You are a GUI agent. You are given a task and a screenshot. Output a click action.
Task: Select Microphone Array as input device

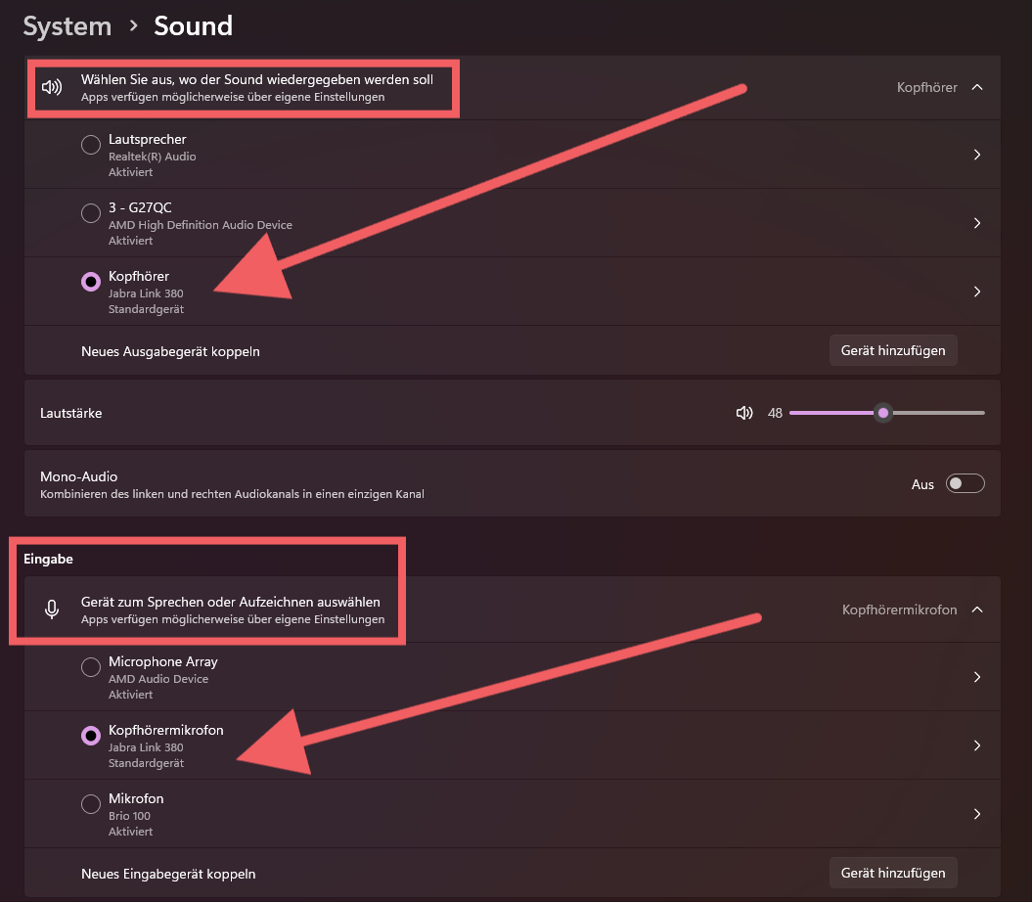(91, 667)
